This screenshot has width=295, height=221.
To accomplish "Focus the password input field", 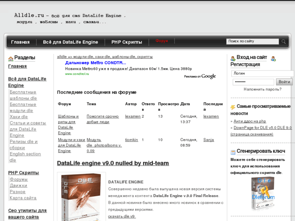I will [253, 82].
